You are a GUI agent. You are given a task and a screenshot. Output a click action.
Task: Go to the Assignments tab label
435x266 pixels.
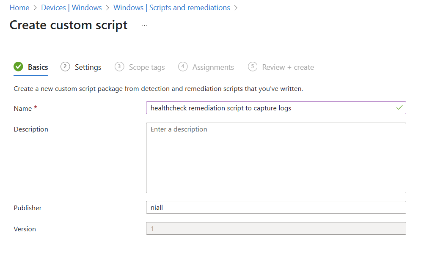(x=213, y=67)
